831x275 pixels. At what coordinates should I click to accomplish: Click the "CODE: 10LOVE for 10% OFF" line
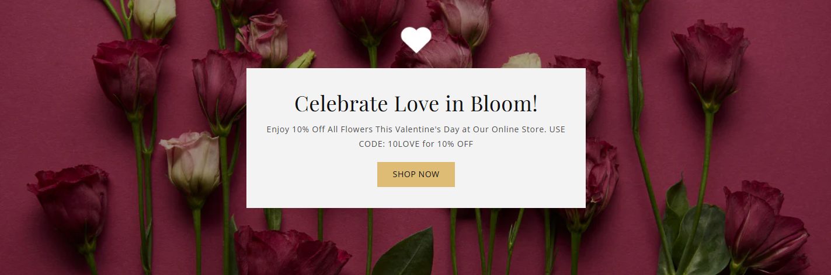click(x=416, y=144)
